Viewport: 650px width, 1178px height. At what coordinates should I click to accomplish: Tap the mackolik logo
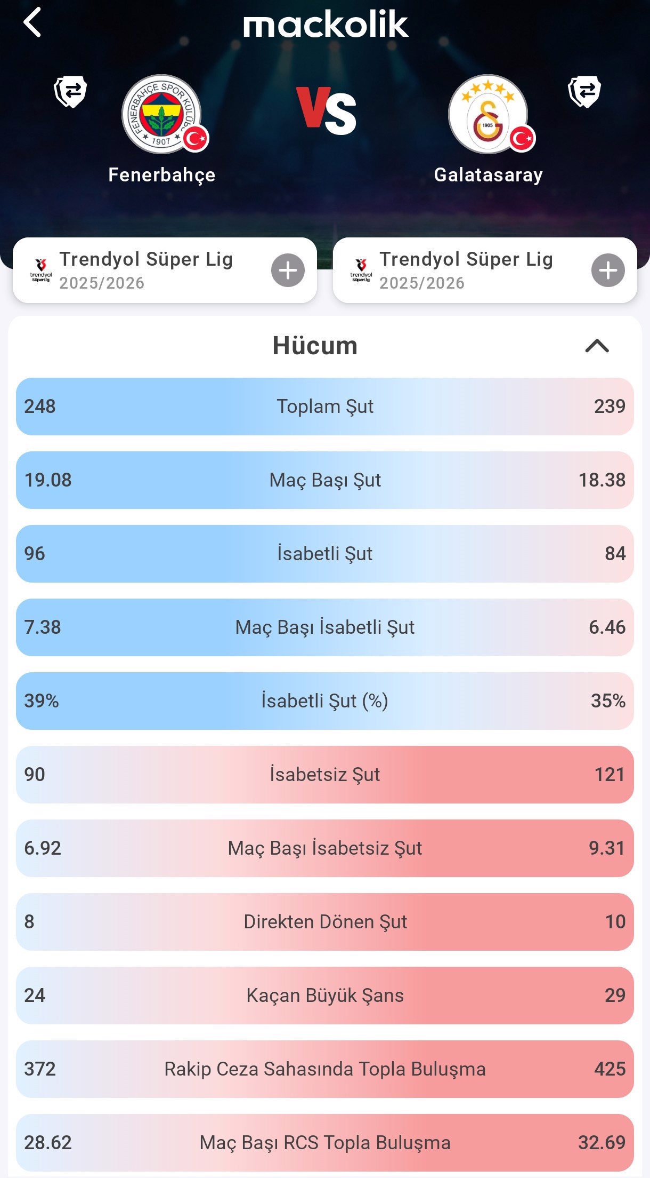point(326,25)
